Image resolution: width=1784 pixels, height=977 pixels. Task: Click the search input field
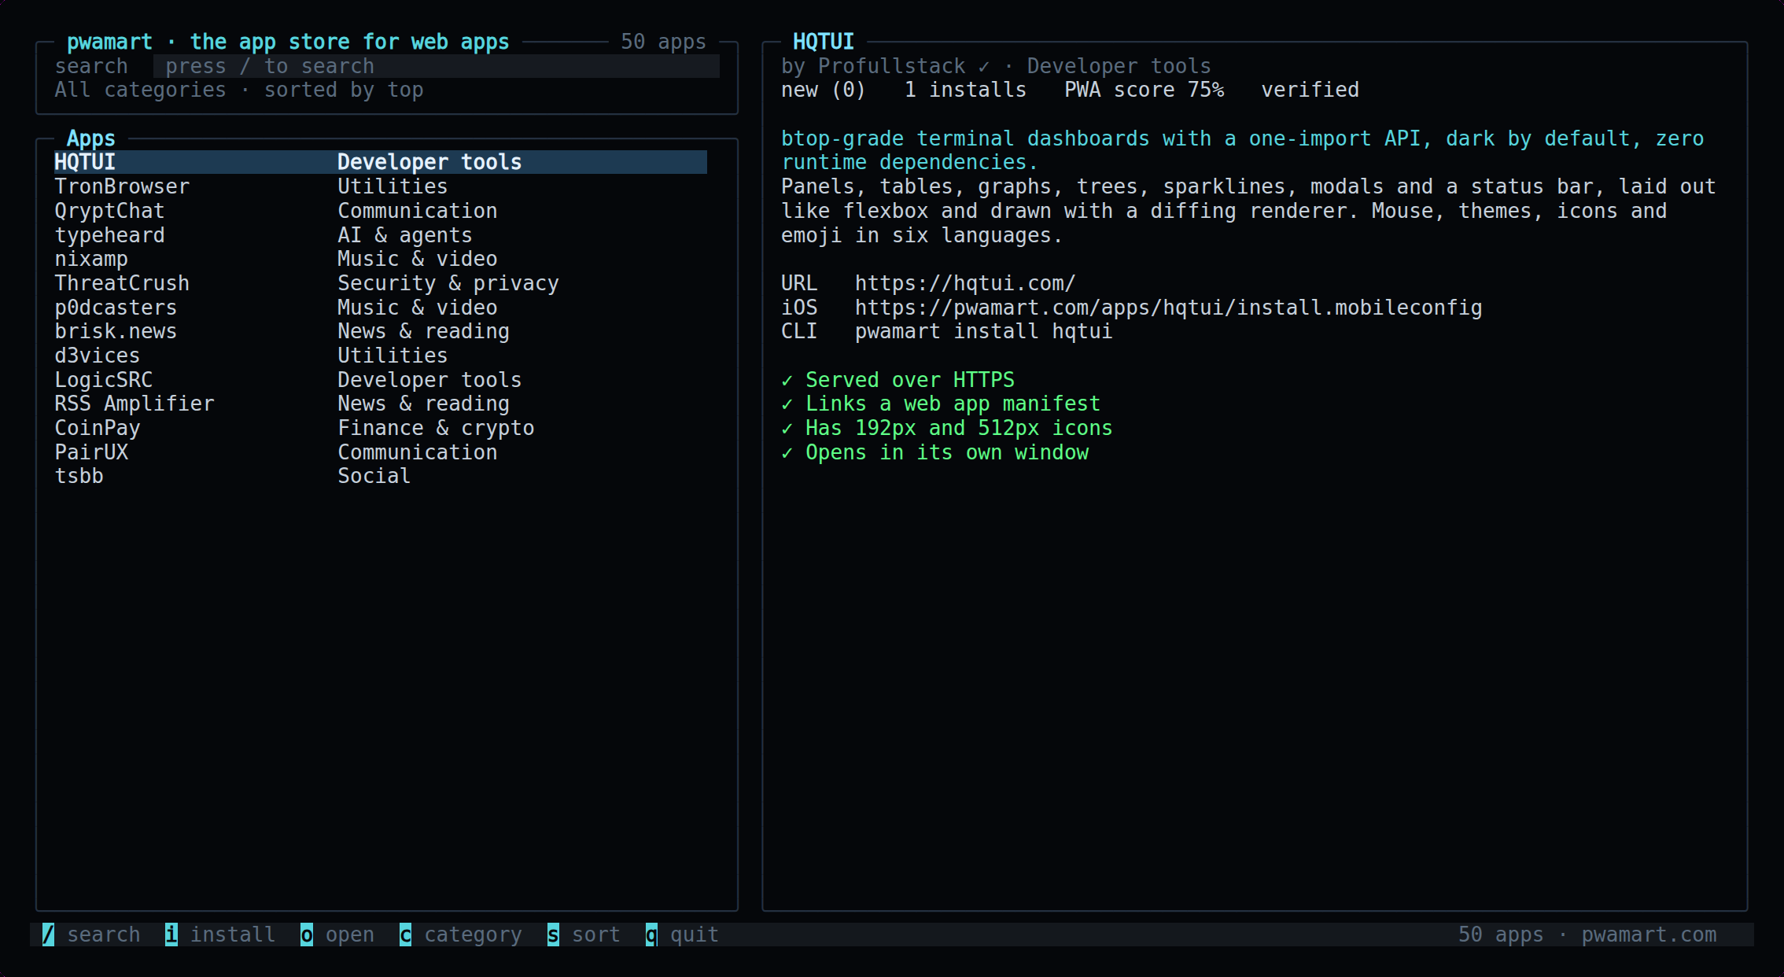(x=436, y=66)
